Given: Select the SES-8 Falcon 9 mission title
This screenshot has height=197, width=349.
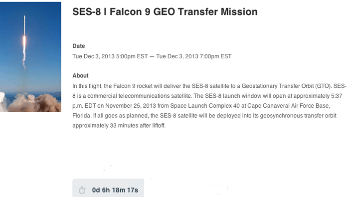Looking at the screenshot, I should point(165,12).
